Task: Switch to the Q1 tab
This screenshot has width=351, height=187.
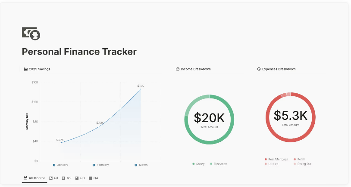Action: [54, 178]
